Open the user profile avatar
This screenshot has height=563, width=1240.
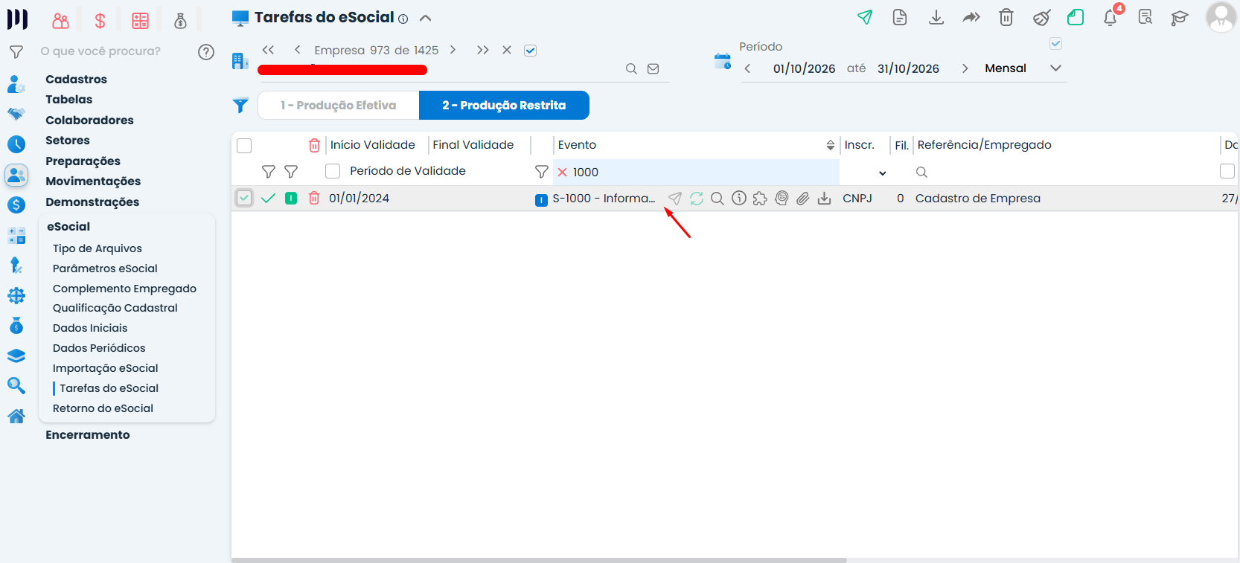coord(1221,17)
